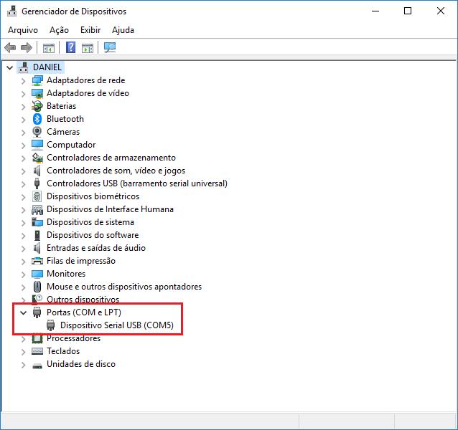
Task: Click the show/hide console tree toolbar icon
Action: click(49, 48)
